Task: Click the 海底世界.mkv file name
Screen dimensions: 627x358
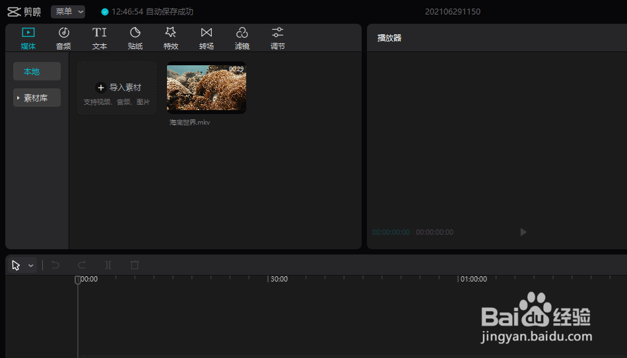Action: pyautogui.click(x=189, y=122)
